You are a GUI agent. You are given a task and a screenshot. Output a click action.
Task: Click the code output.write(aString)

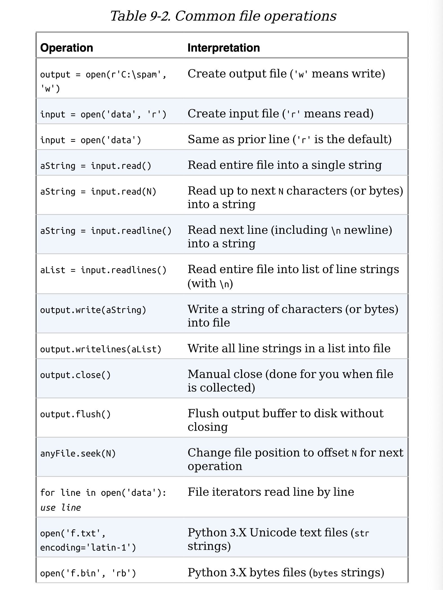(x=93, y=310)
